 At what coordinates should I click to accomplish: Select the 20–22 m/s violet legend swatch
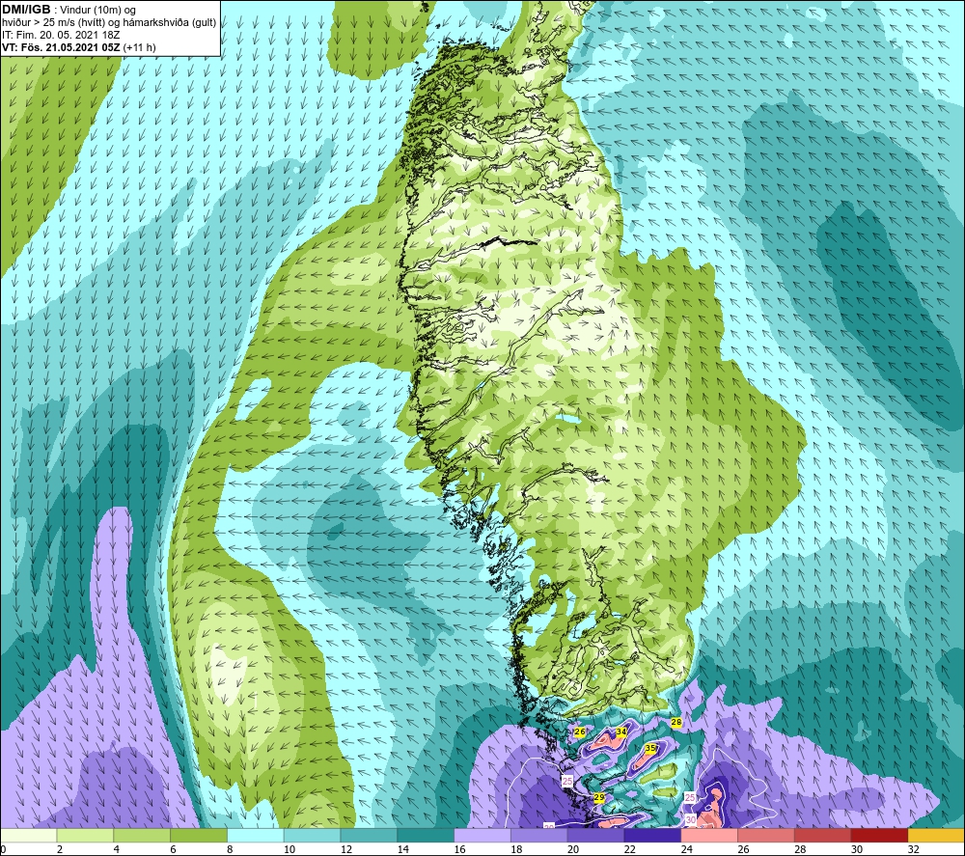[x=595, y=835]
